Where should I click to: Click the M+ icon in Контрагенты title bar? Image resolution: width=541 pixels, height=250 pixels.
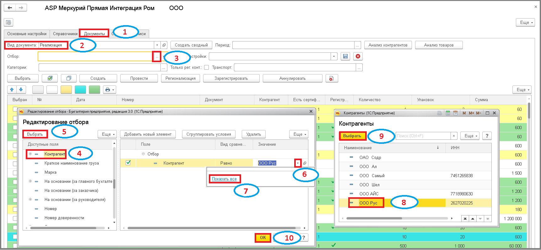point(471,113)
